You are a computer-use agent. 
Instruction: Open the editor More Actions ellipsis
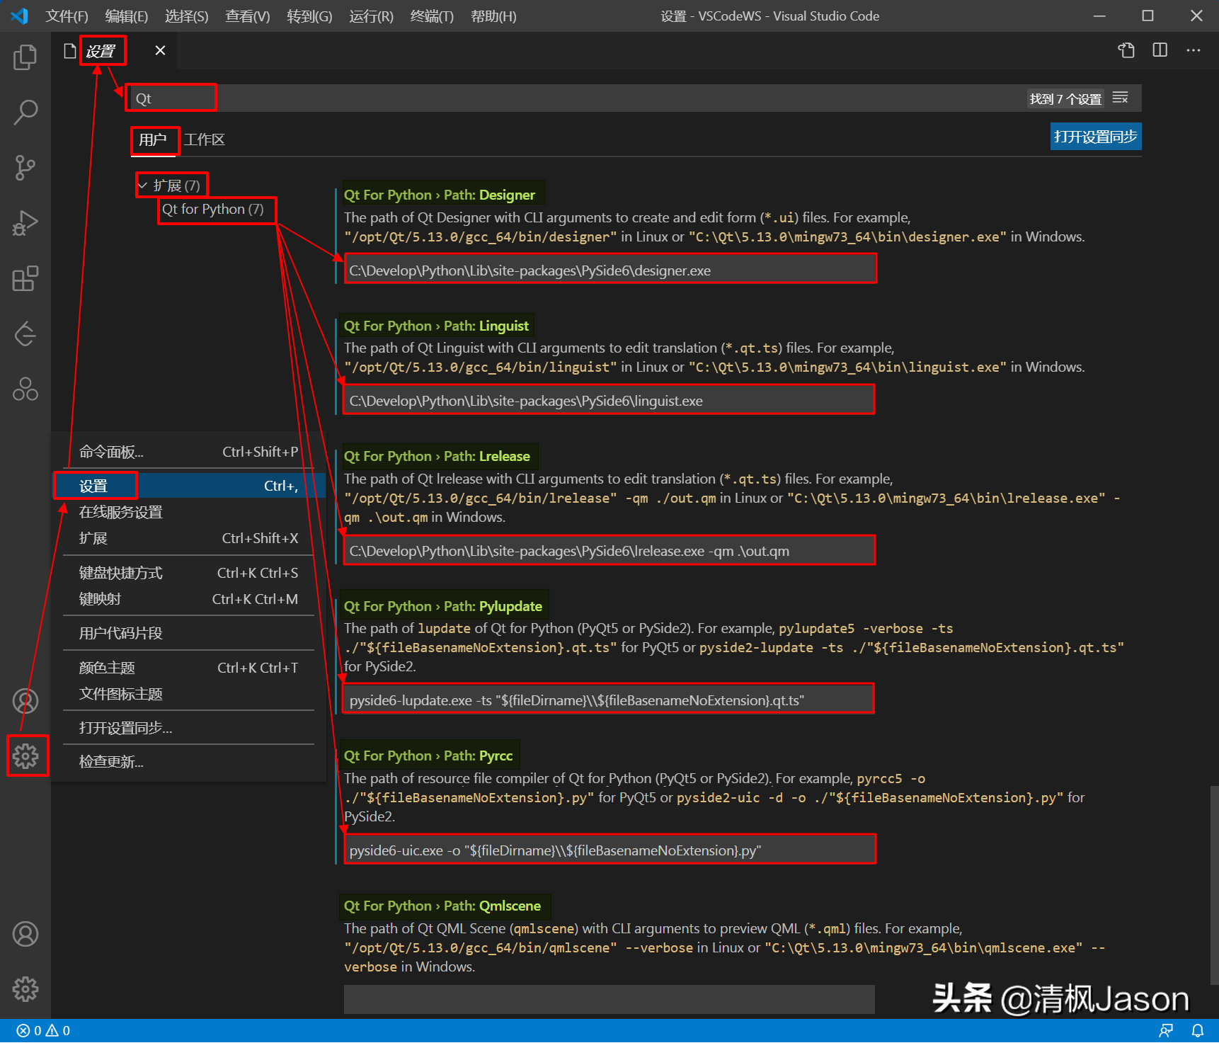pos(1194,50)
